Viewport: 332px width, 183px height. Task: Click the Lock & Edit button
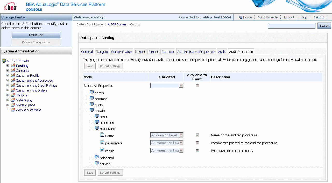(36, 35)
